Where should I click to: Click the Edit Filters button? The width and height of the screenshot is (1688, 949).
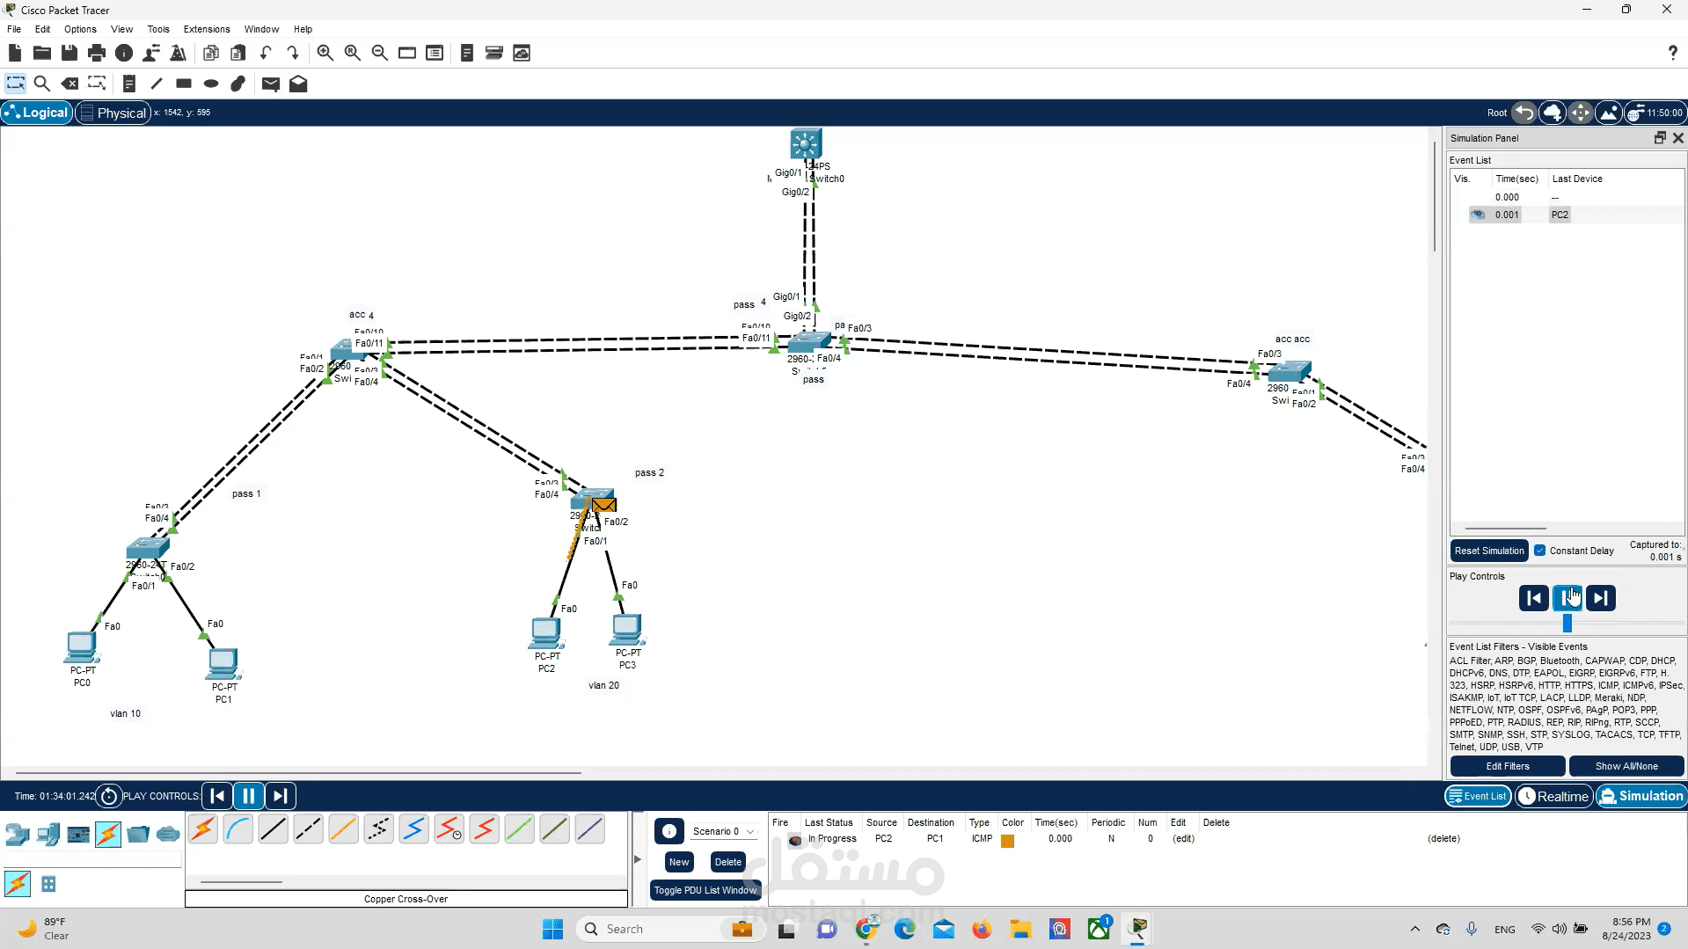[1508, 766]
